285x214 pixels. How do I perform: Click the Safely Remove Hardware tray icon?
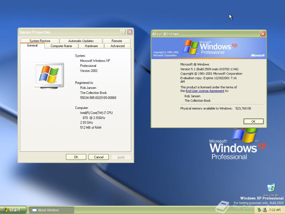point(259,210)
